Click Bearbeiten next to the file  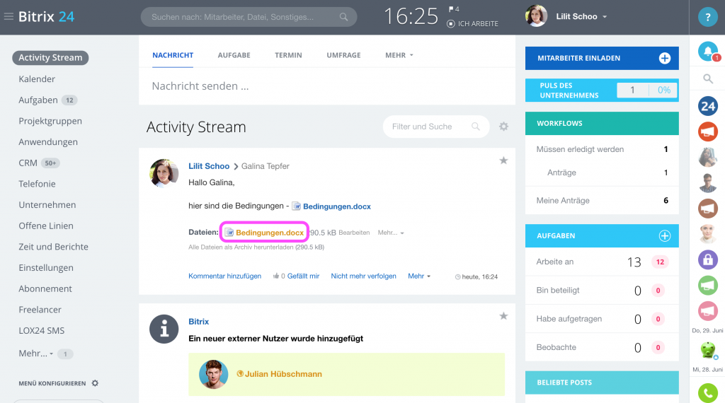coord(354,233)
